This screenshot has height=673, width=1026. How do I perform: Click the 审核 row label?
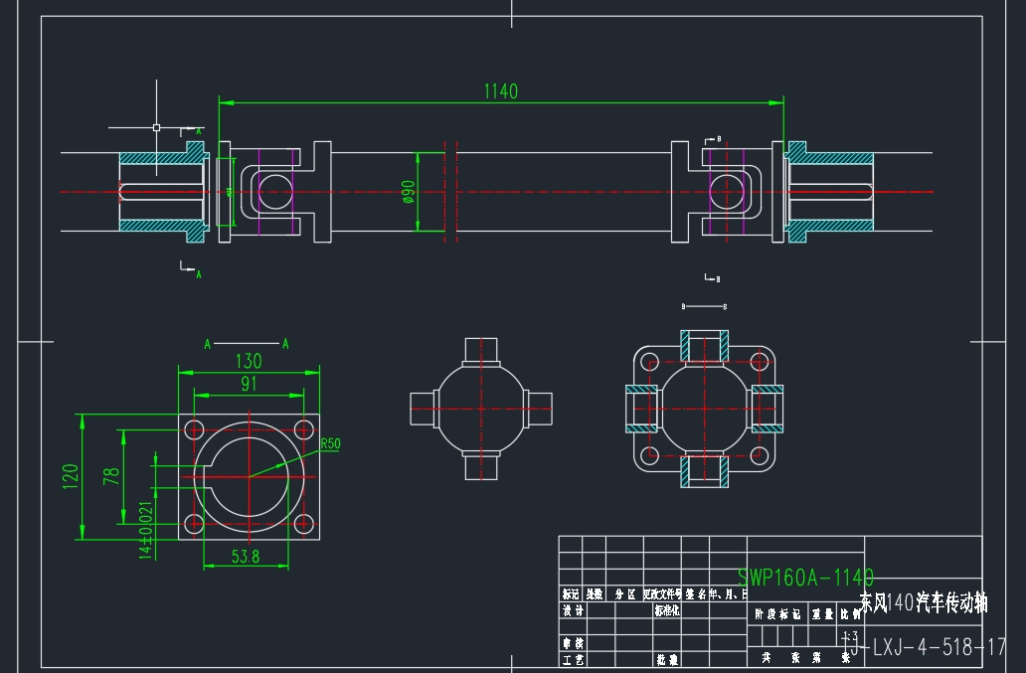(x=574, y=643)
